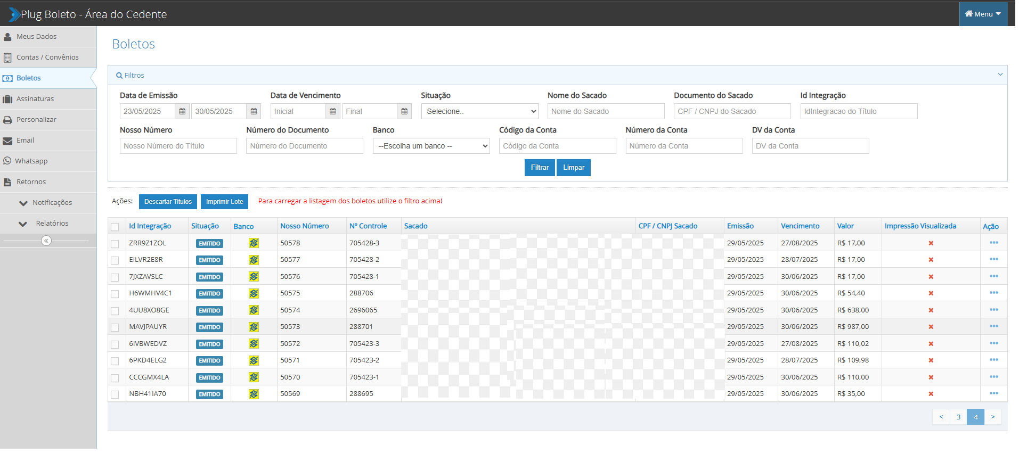The image size is (1019, 462).
Task: Check the box for row H6WMHV4C1
Action: [x=115, y=294]
